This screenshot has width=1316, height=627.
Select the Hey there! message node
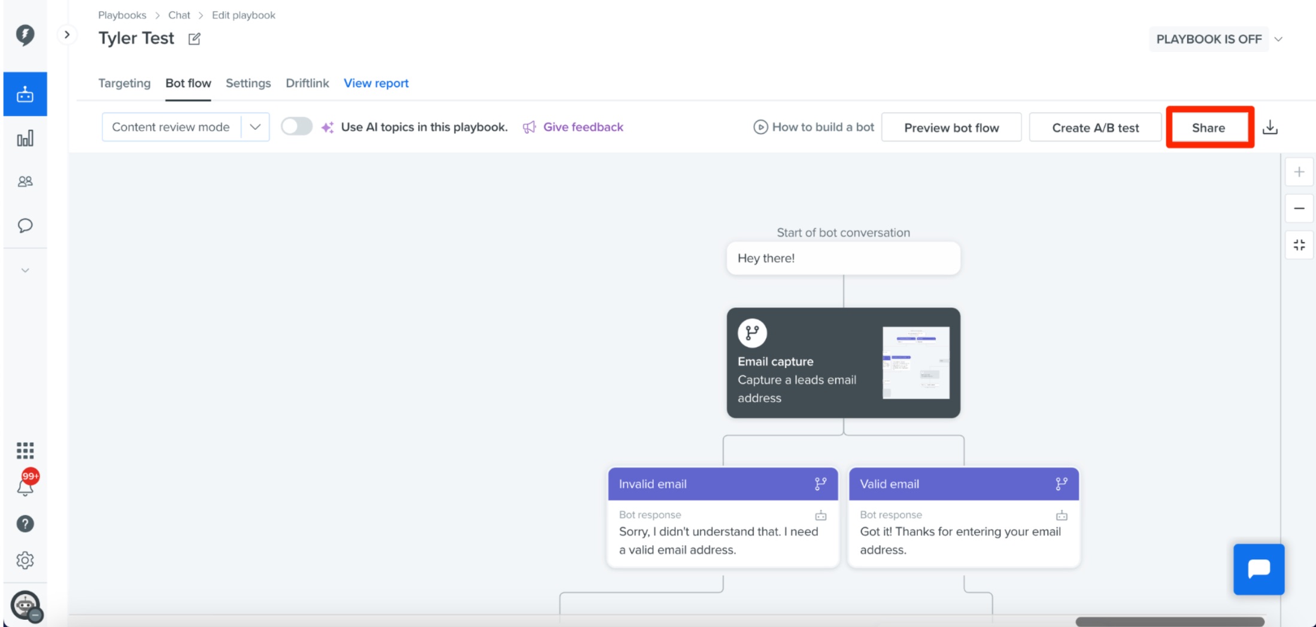[843, 258]
